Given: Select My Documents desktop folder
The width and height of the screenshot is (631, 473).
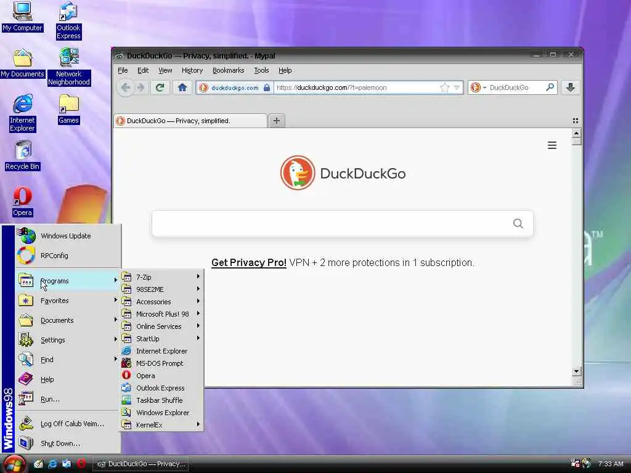Looking at the screenshot, I should (x=22, y=63).
